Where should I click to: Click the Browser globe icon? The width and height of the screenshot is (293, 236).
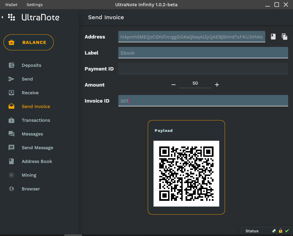11,189
